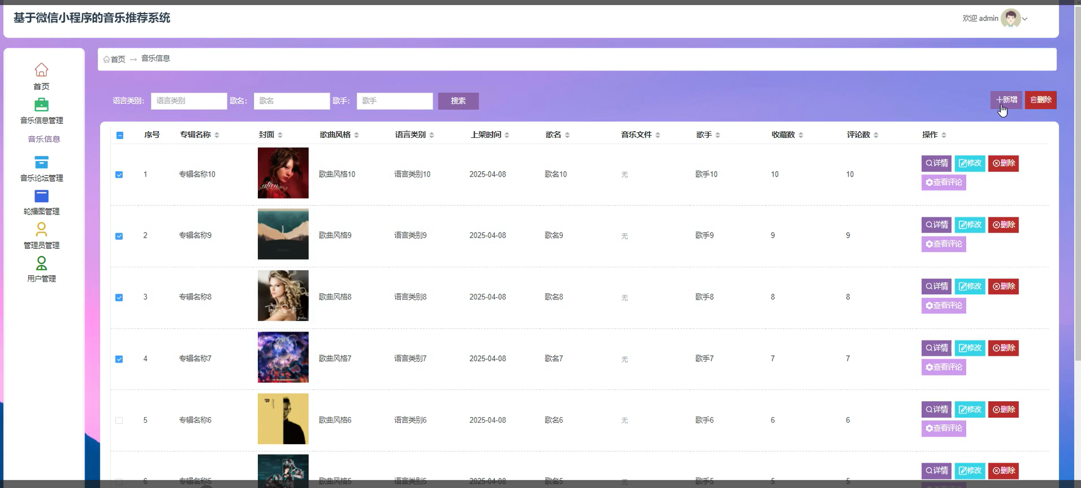1081x488 pixels.
Task: Sort by 操作 column arrows
Action: (x=944, y=135)
